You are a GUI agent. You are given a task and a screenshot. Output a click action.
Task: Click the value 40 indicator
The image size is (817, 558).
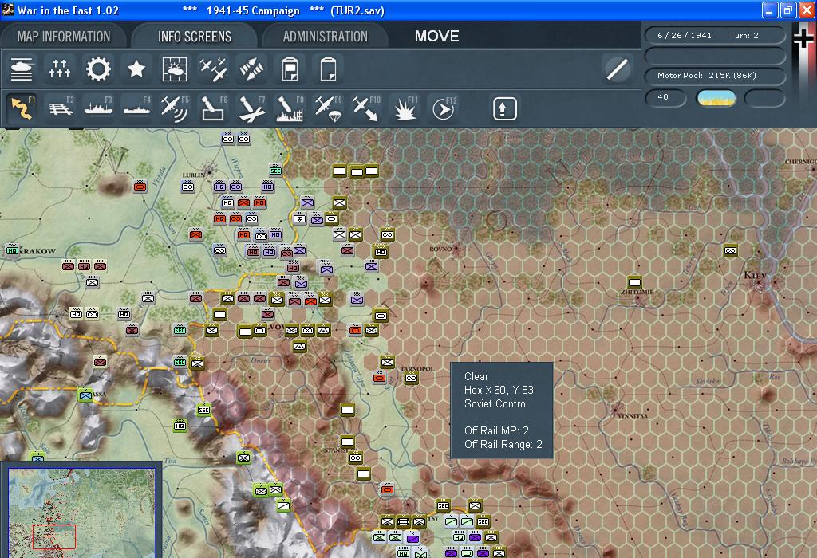click(665, 97)
